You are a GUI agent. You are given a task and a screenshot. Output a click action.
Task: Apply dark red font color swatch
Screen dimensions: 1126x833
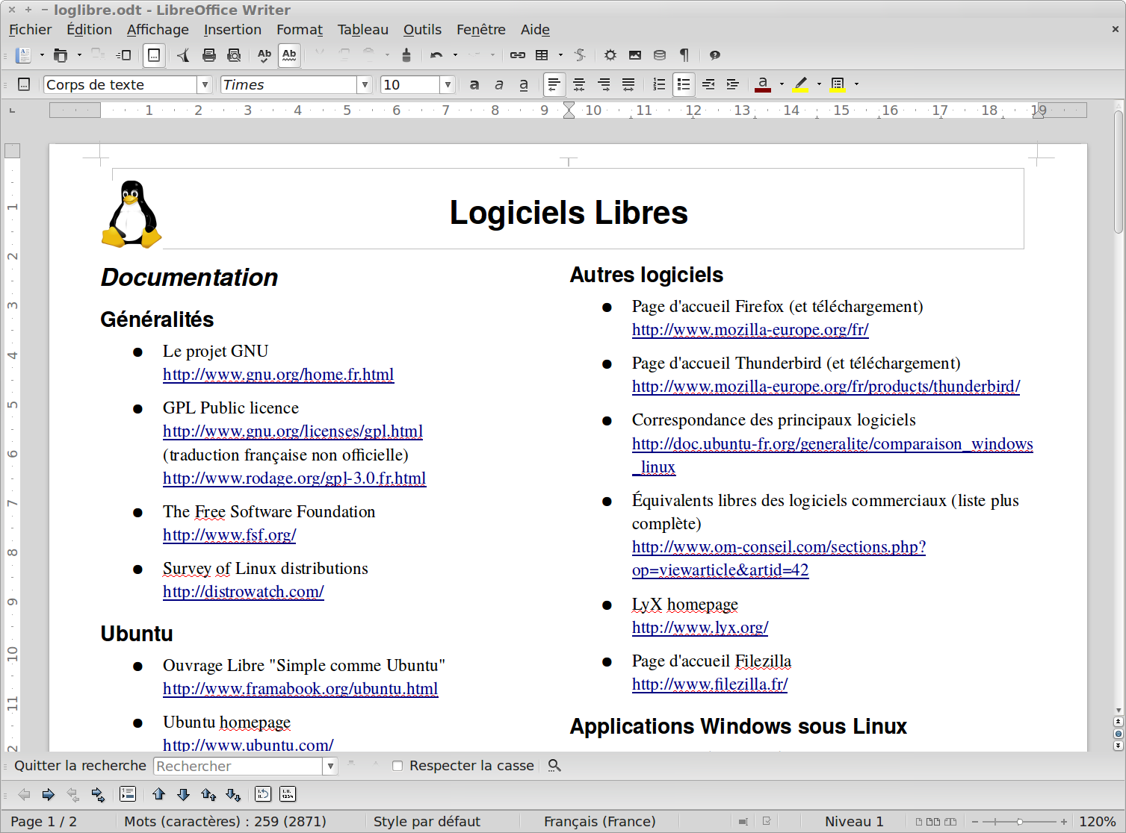pos(763,84)
